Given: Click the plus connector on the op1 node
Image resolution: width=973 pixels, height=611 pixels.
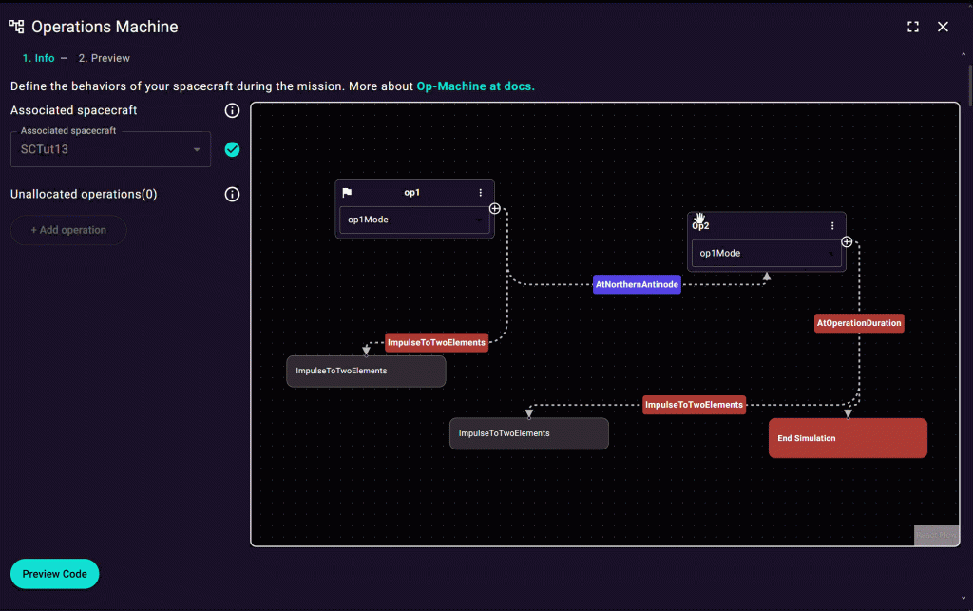Looking at the screenshot, I should (x=495, y=208).
